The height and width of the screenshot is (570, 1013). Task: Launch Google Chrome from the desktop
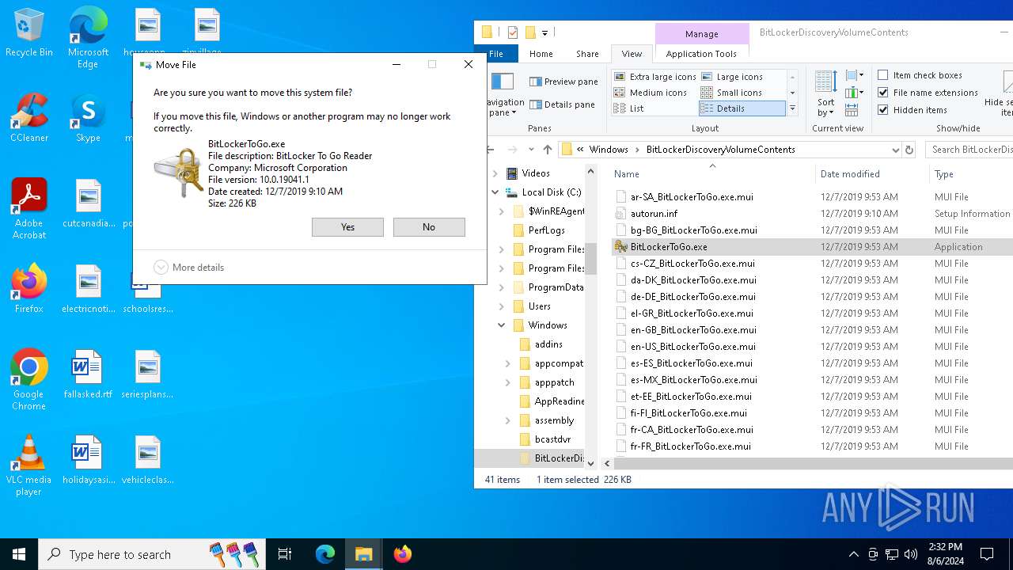28,380
